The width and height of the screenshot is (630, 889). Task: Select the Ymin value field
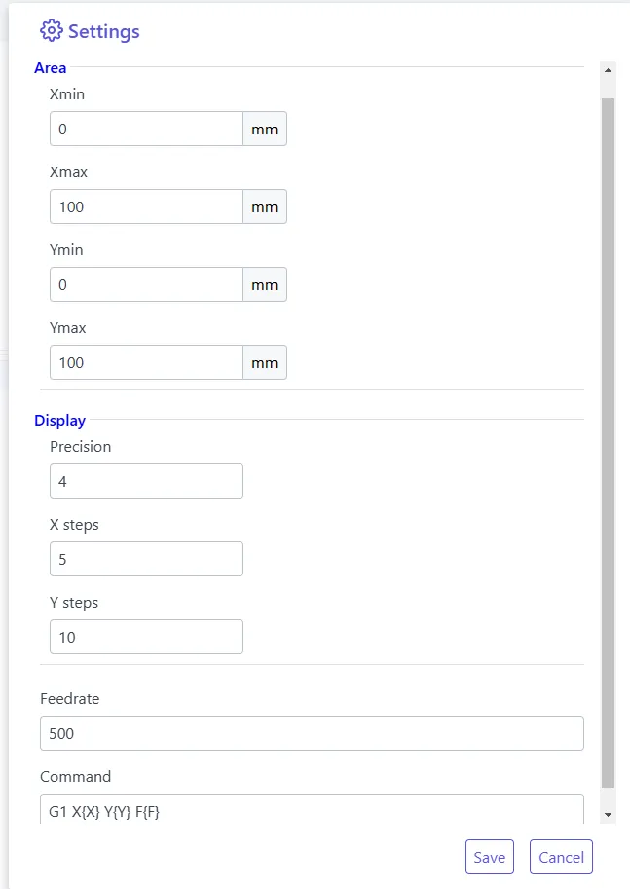(146, 284)
